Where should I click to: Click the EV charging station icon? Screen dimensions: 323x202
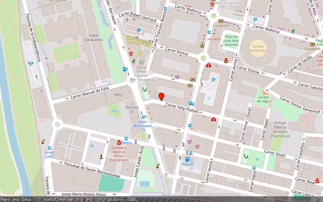[x=125, y=69]
